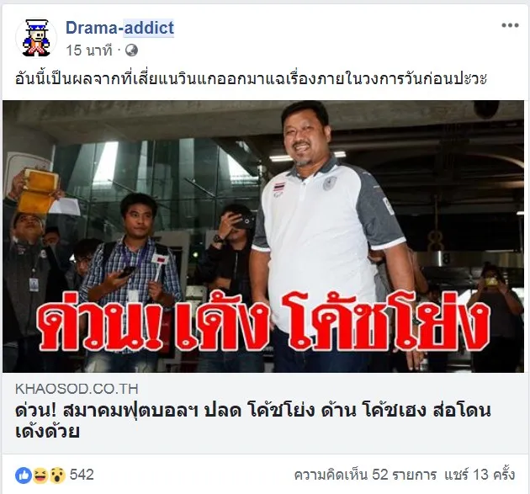Click the post caption text about เสี่ยแนวิน
The width and height of the screenshot is (530, 494).
[x=251, y=78]
